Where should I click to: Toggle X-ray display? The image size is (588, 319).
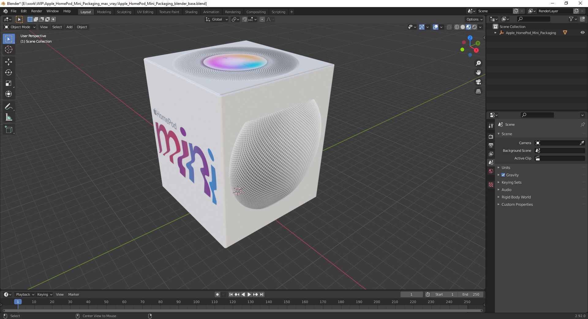click(x=449, y=27)
